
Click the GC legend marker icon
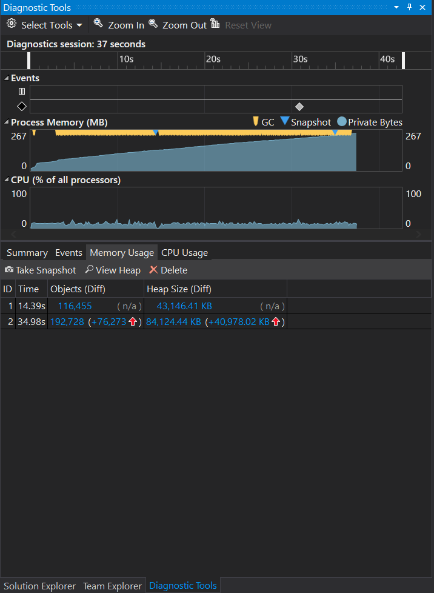(256, 121)
